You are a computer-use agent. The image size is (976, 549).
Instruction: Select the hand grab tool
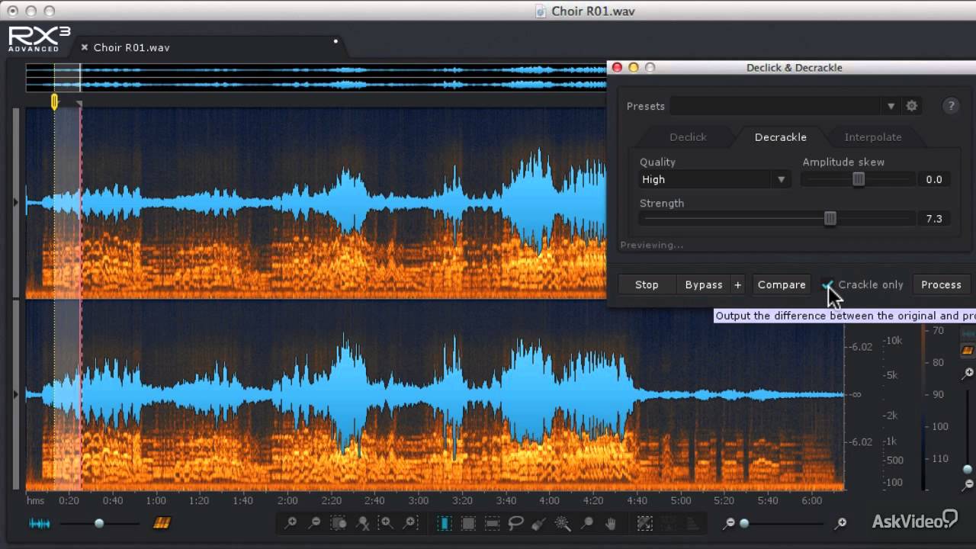click(610, 523)
